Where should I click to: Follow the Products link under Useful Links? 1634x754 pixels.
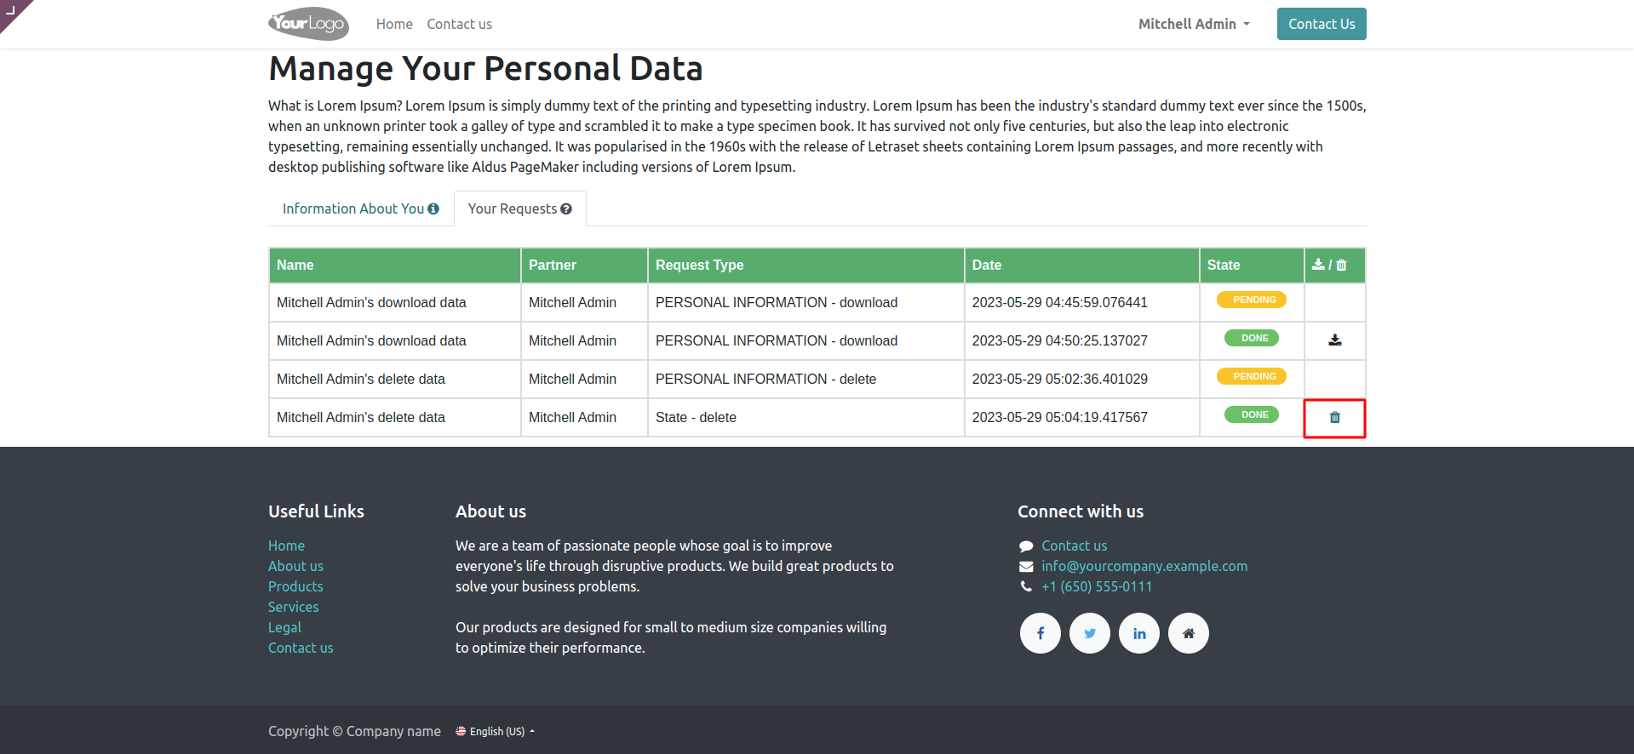tap(295, 586)
